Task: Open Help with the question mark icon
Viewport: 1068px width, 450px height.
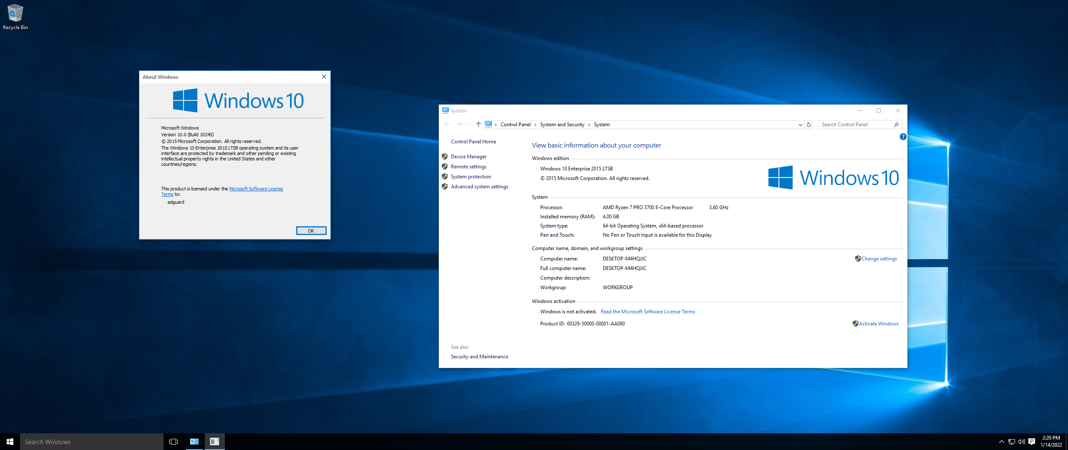Action: 903,137
